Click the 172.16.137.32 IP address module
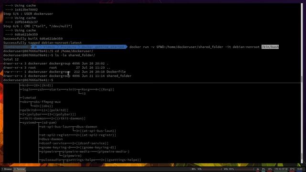Image resolution: width=306 pixels, height=172 pixels. pyautogui.click(x=281, y=169)
